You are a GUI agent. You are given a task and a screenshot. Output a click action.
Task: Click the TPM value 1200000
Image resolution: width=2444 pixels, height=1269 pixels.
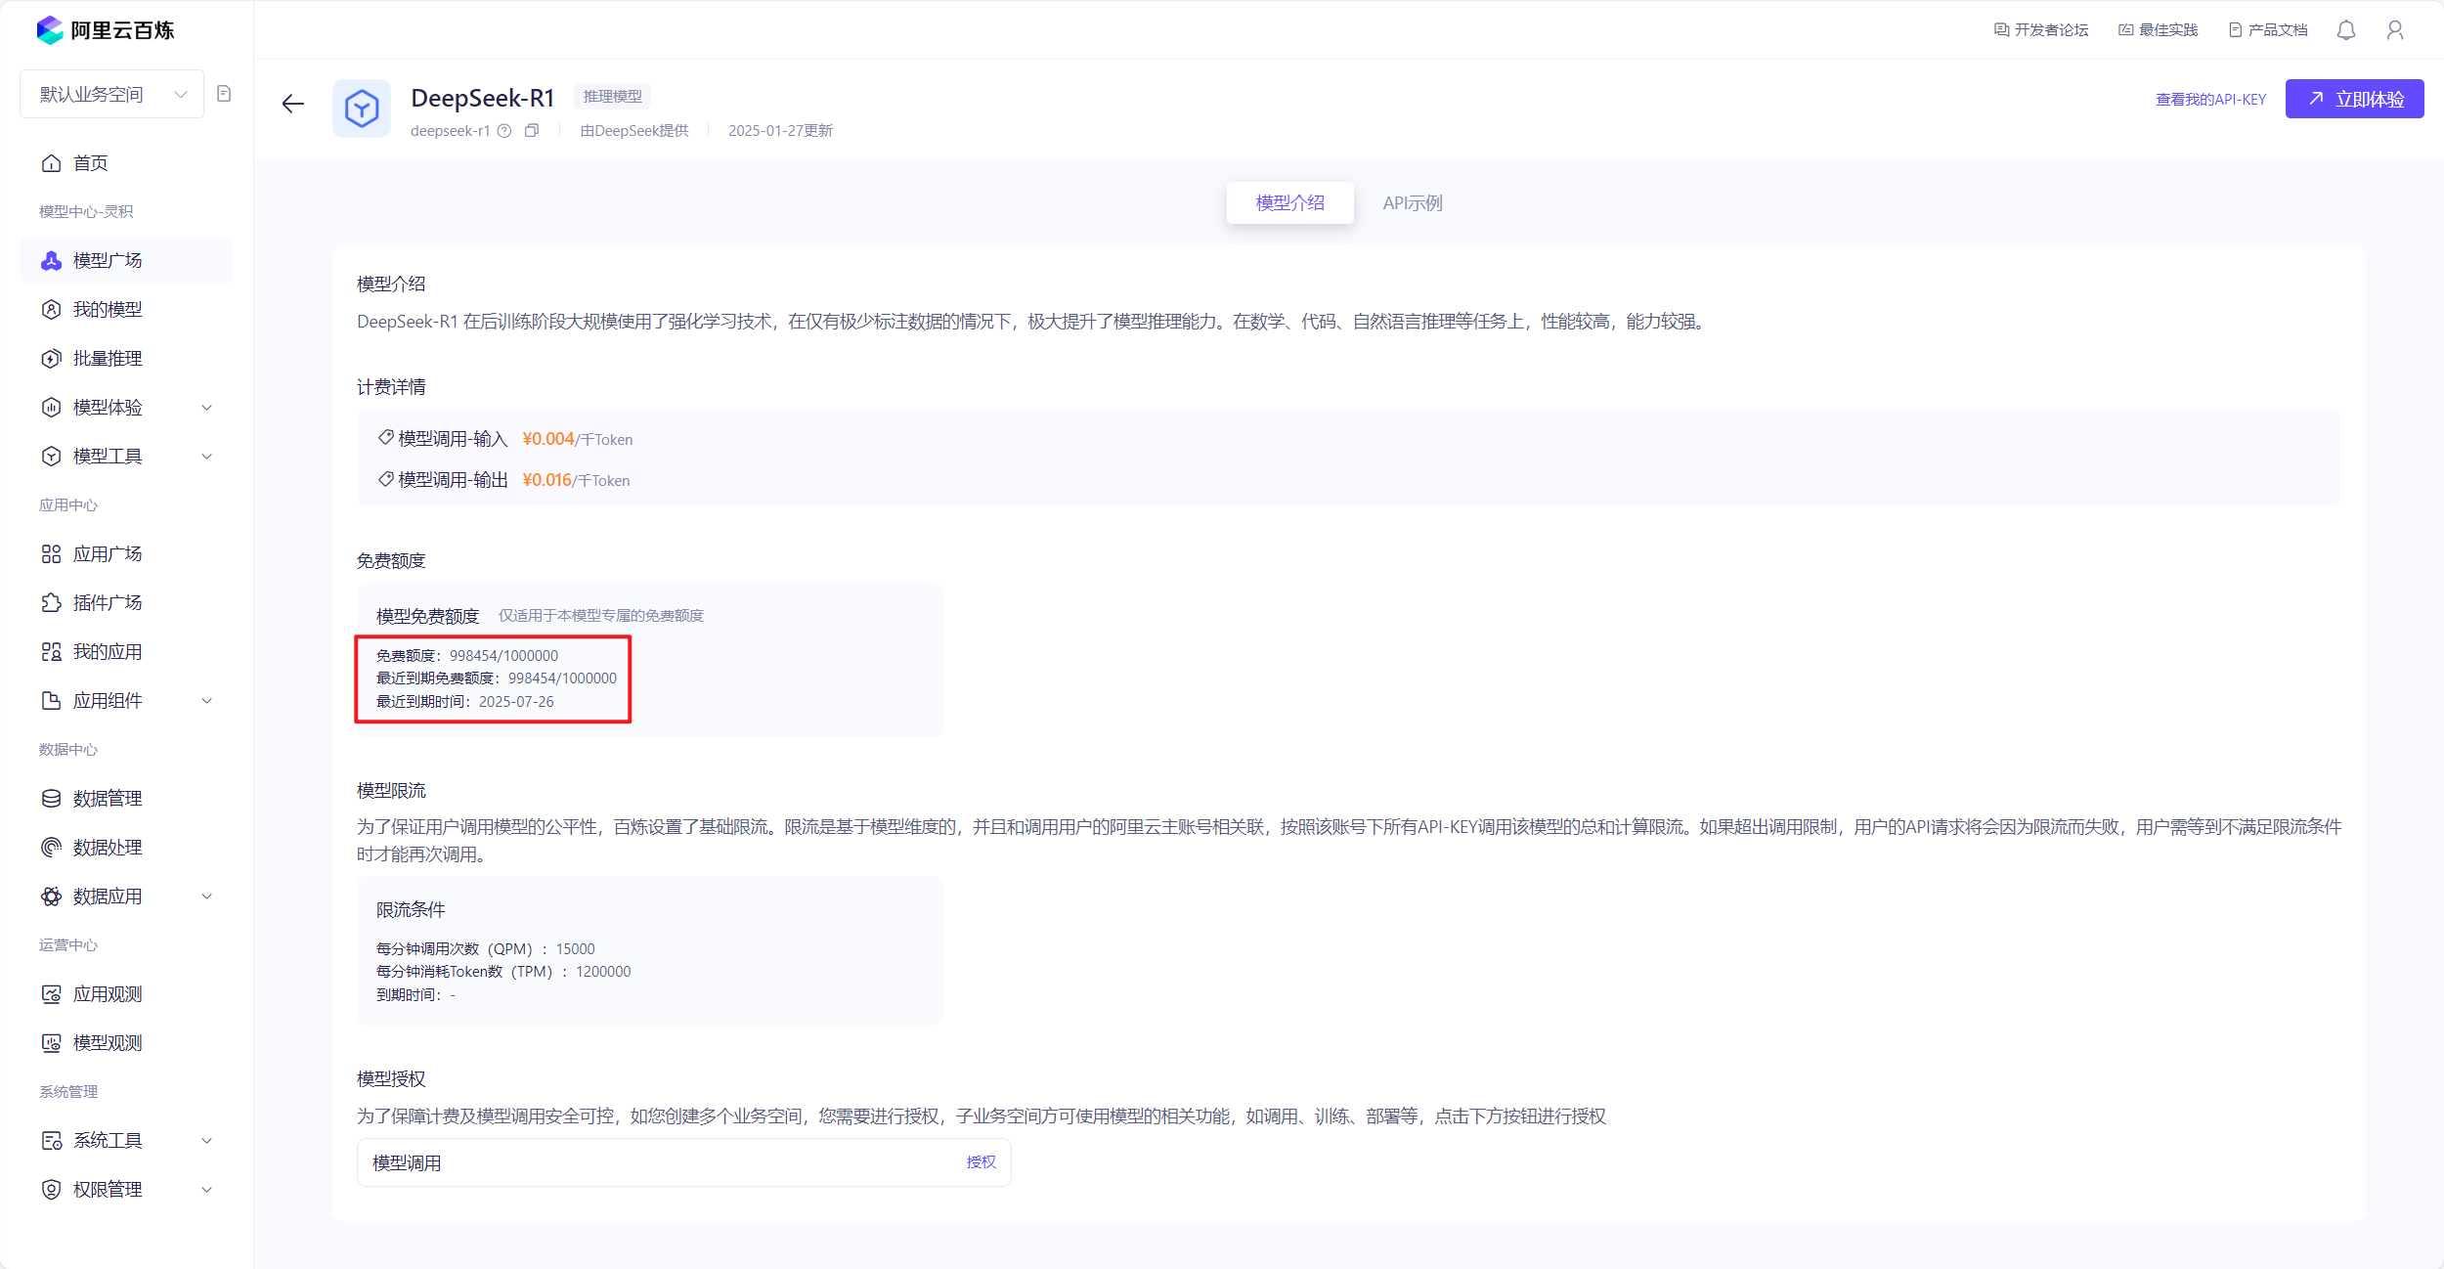pos(603,972)
